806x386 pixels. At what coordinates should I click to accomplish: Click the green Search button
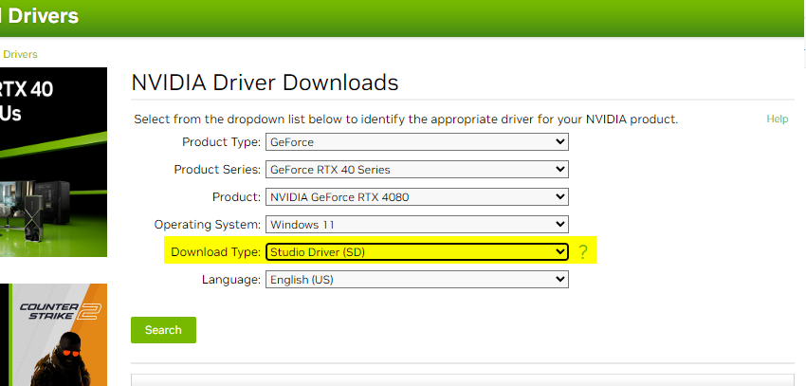point(163,330)
